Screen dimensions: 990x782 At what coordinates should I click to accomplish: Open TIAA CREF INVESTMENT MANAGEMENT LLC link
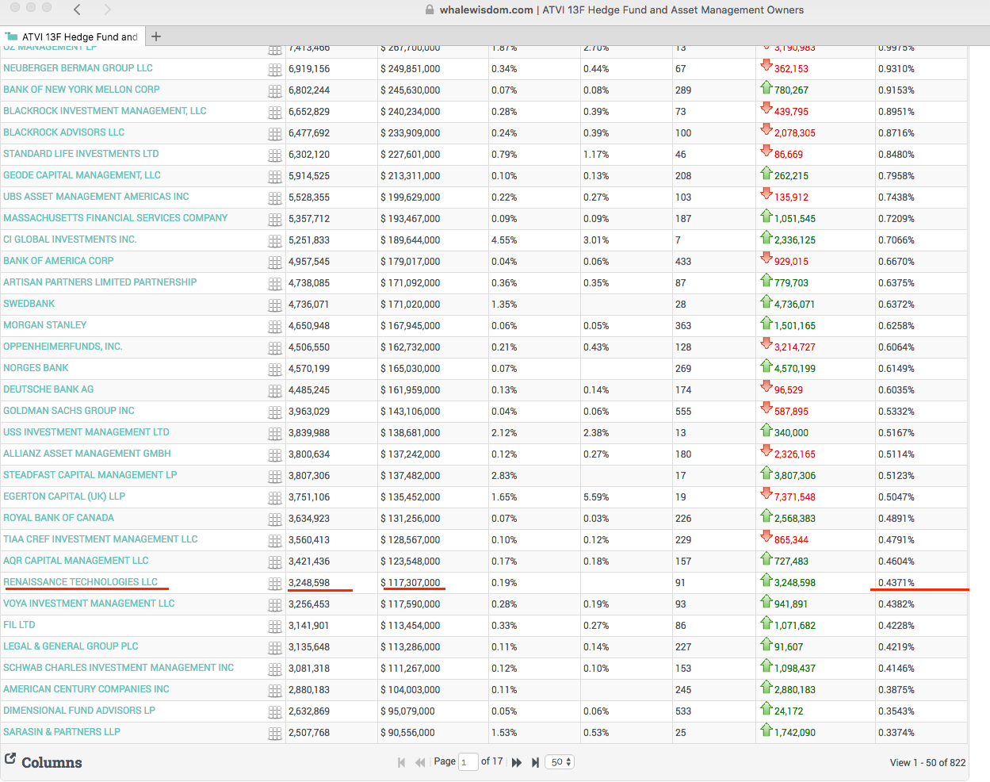pyautogui.click(x=101, y=539)
